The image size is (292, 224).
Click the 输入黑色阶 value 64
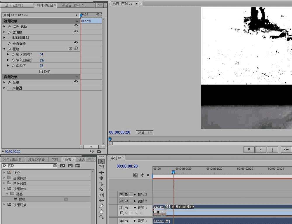(41, 55)
